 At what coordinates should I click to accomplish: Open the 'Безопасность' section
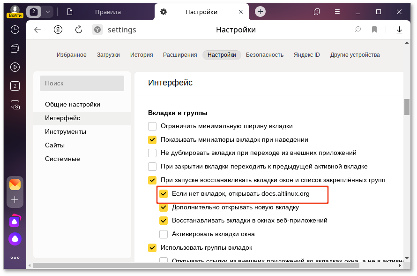(x=265, y=54)
